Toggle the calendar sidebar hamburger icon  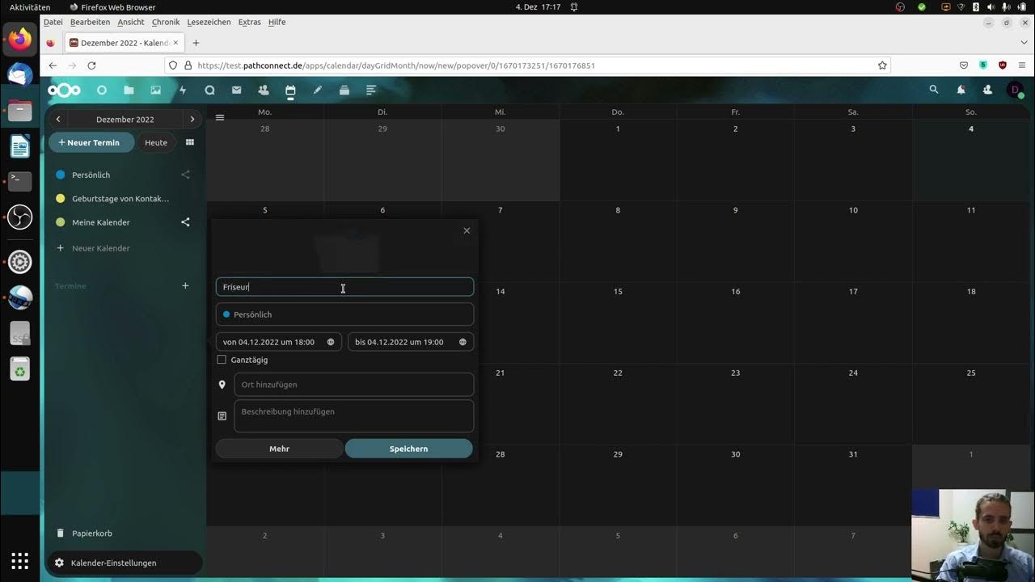point(220,117)
